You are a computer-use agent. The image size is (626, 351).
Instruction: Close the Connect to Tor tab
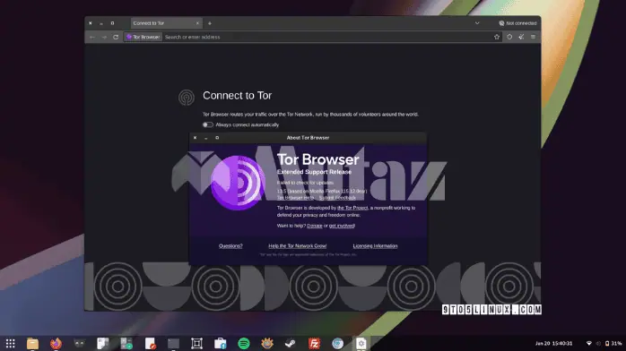pyautogui.click(x=197, y=23)
